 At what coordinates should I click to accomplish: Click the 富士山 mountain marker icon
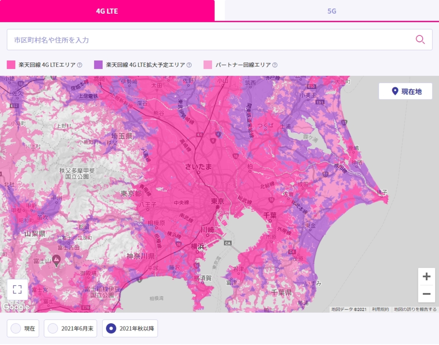click(x=56, y=260)
